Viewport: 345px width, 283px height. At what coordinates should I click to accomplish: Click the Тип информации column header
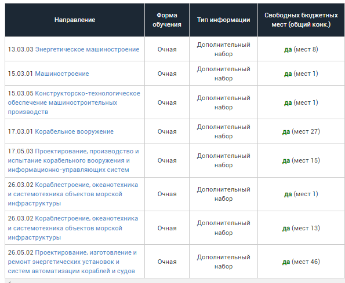(224, 20)
